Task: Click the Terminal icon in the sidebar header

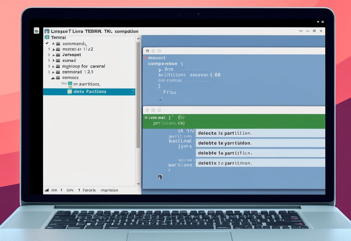Action: pos(47,37)
